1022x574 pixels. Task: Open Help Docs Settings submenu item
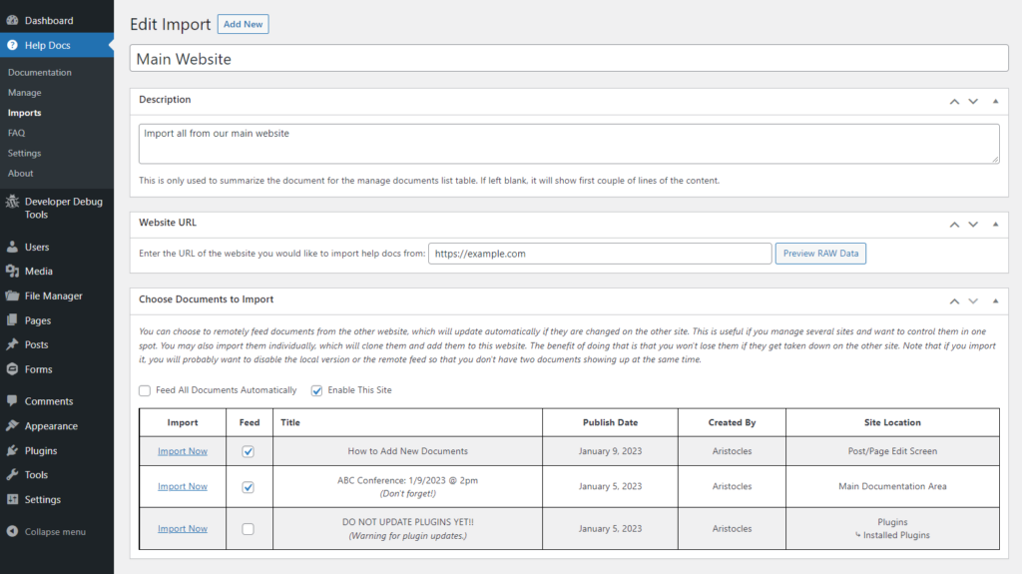(25, 154)
